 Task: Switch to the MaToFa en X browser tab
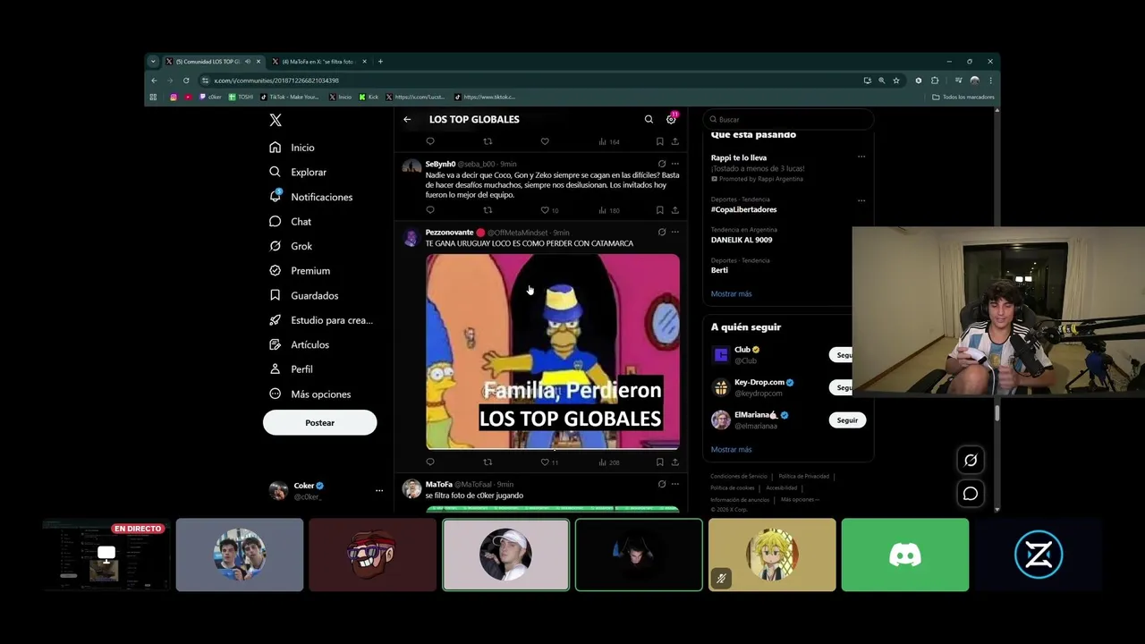(x=318, y=62)
